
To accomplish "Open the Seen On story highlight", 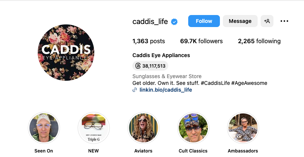I will click(x=44, y=128).
